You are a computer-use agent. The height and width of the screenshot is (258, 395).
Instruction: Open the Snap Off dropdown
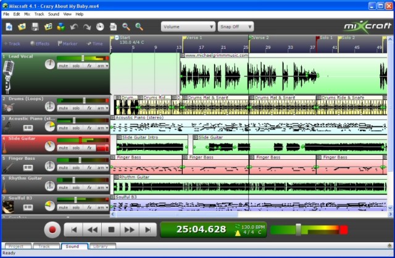[x=236, y=27]
